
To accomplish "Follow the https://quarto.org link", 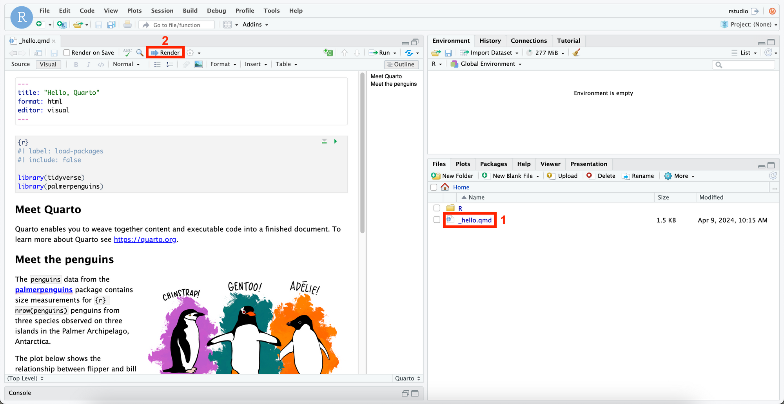I will [145, 239].
